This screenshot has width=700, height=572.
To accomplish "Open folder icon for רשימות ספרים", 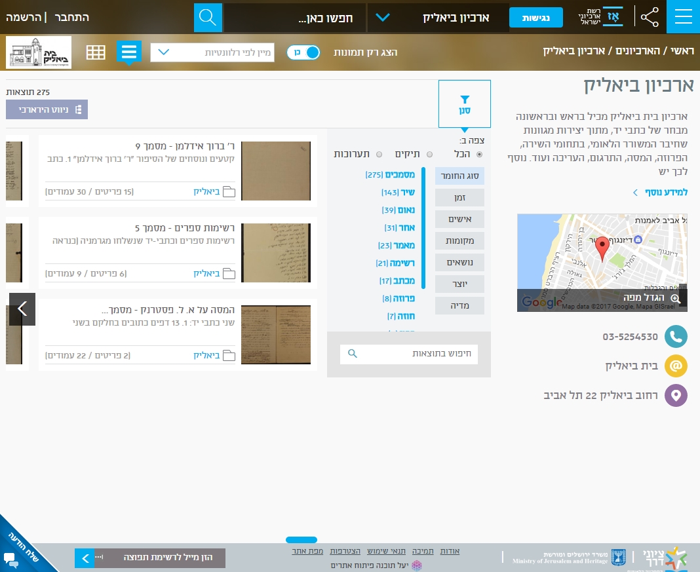I will (229, 273).
